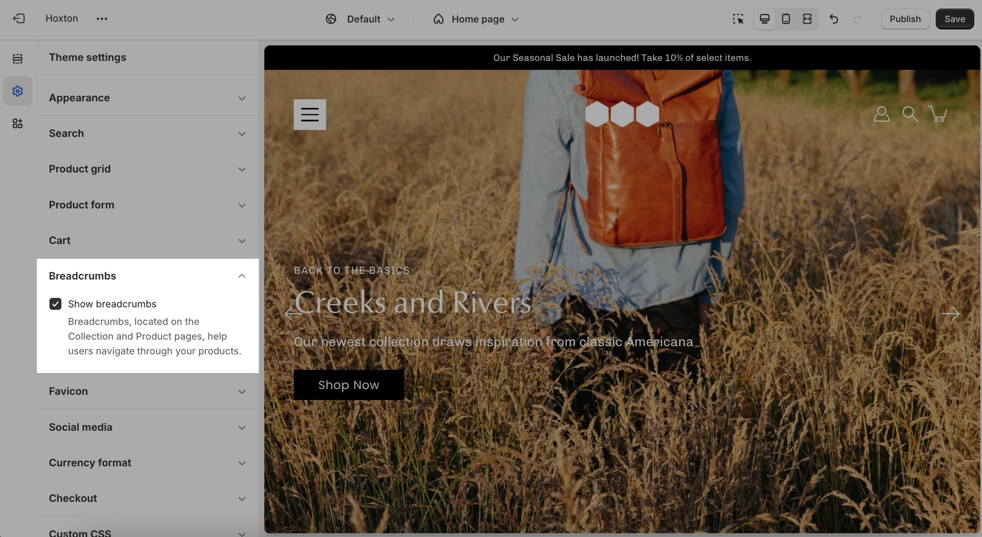Viewport: 982px width, 537px height.
Task: Expand the Appearance settings section
Action: pyautogui.click(x=147, y=98)
